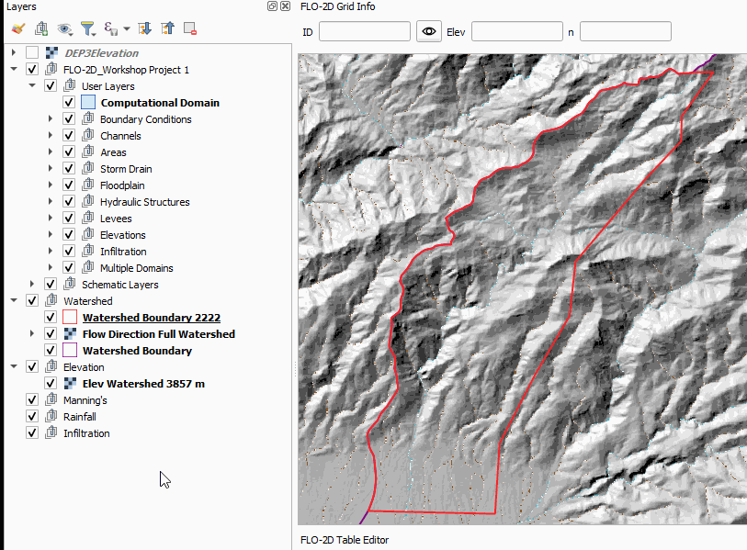This screenshot has width=747, height=550.
Task: Click the Expand All layers icon
Action: [144, 29]
